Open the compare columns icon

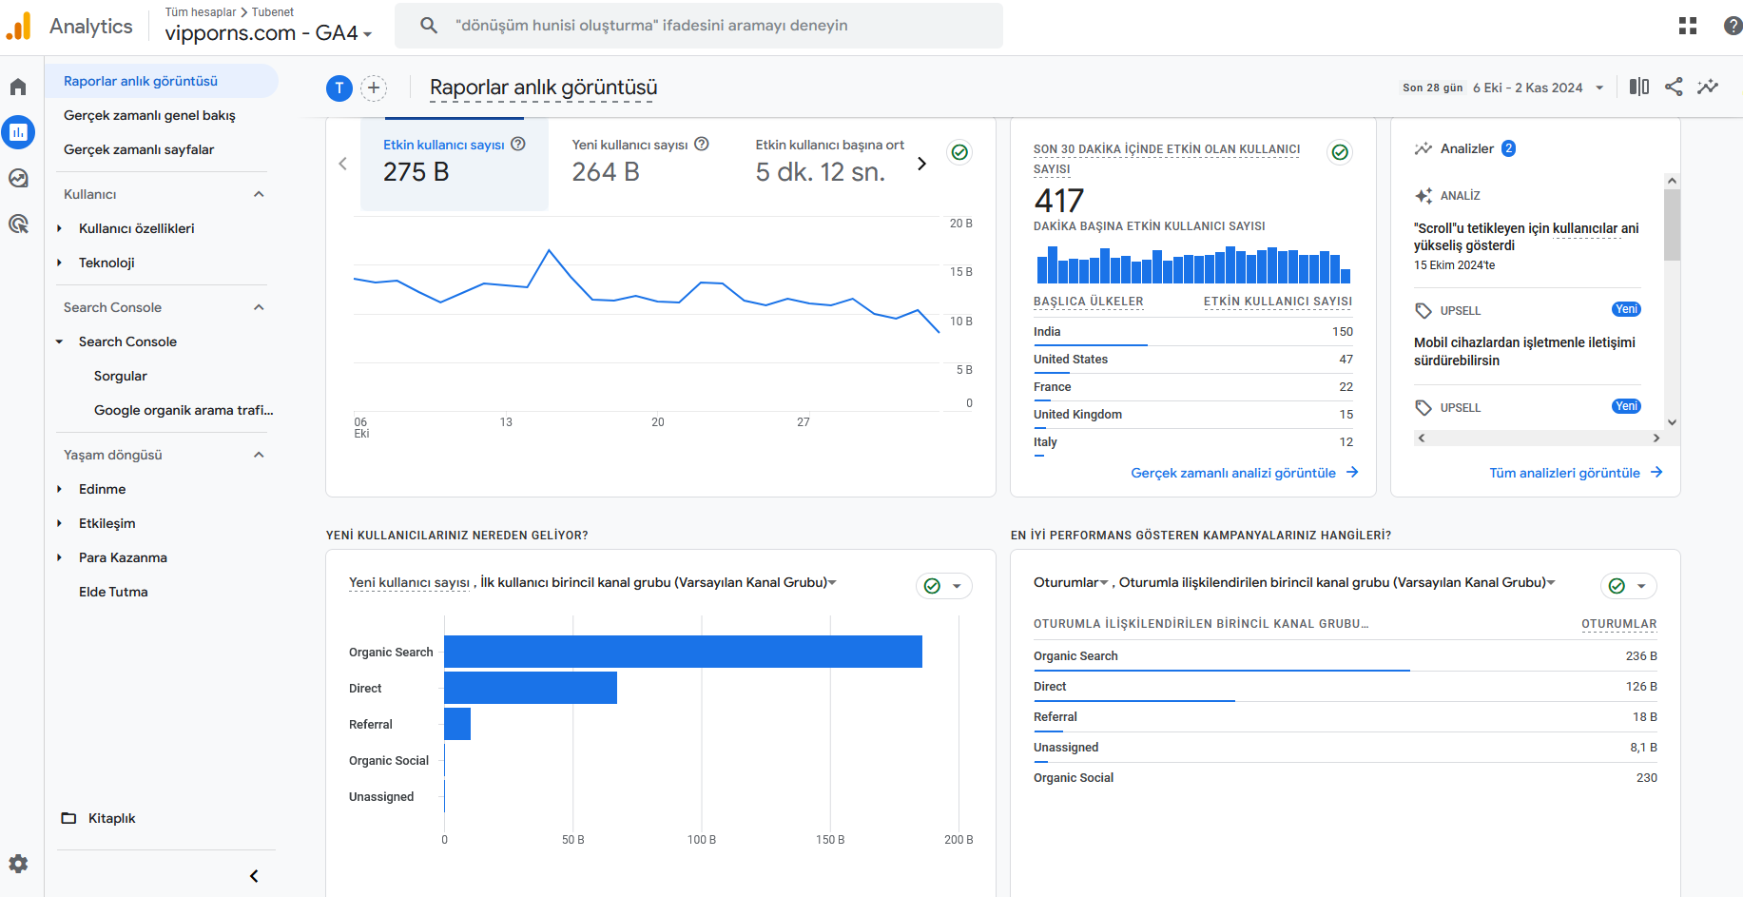[x=1639, y=87]
